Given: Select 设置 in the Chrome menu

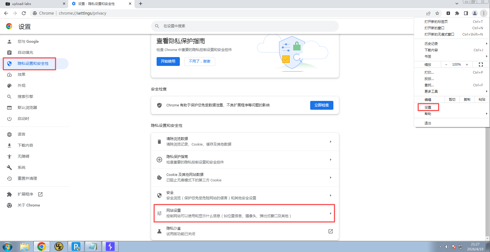Looking at the screenshot, I should pyautogui.click(x=428, y=107).
